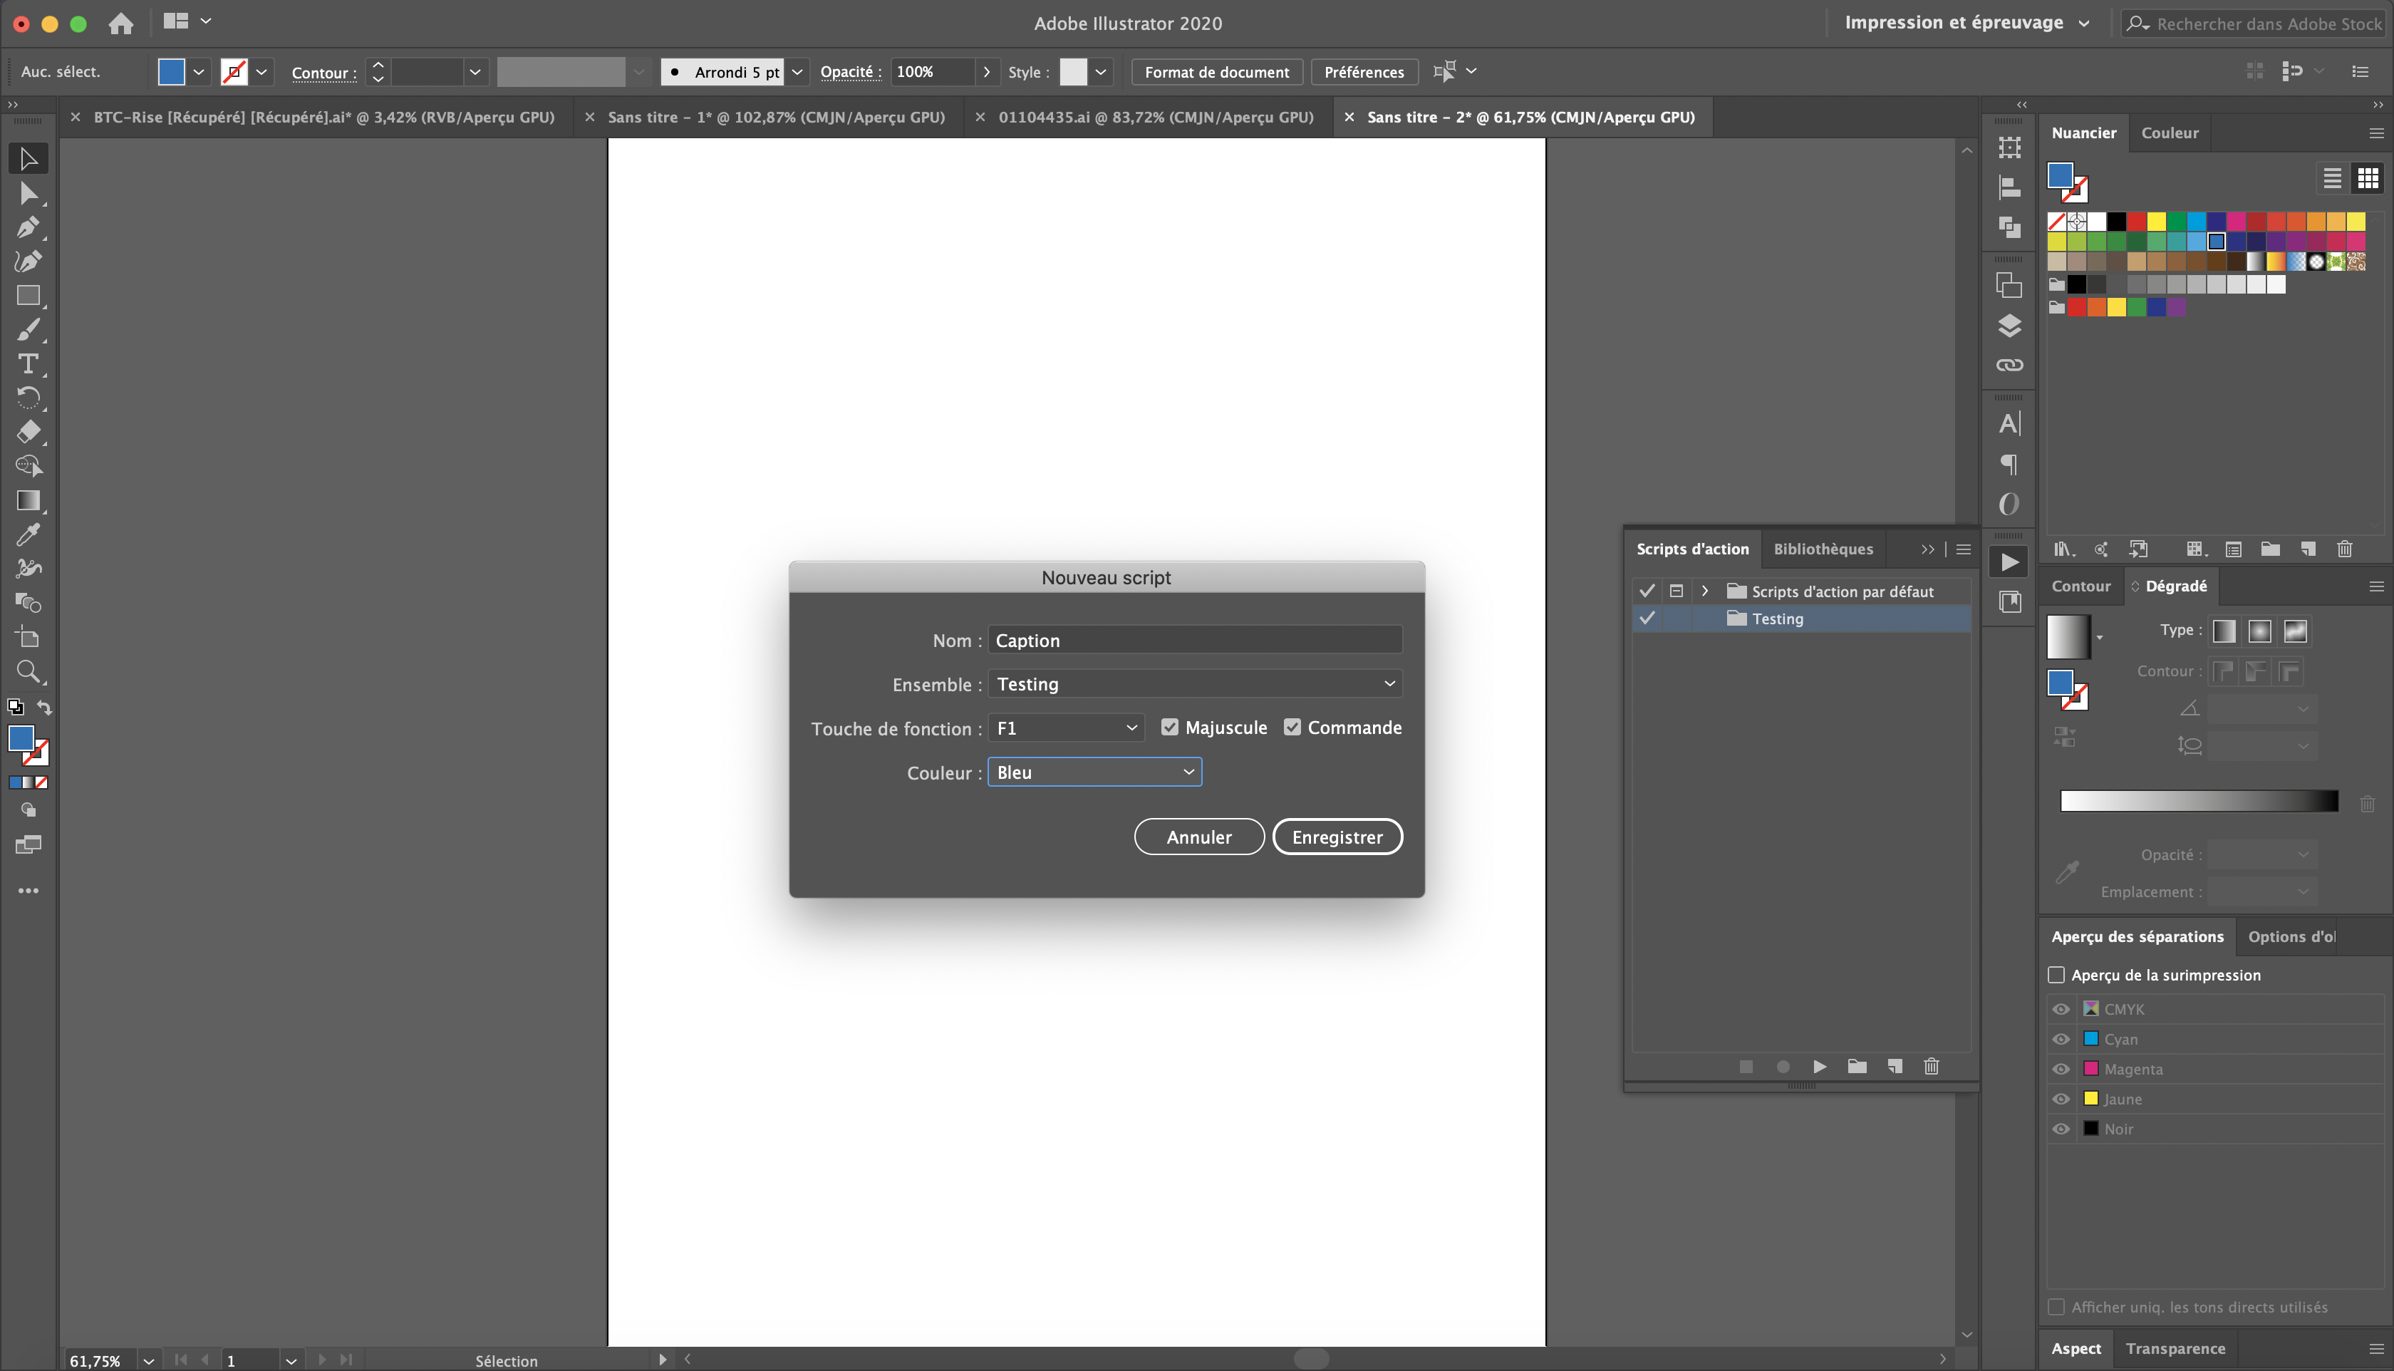Switch to the Bibliothèques tab
2394x1371 pixels.
(1823, 549)
